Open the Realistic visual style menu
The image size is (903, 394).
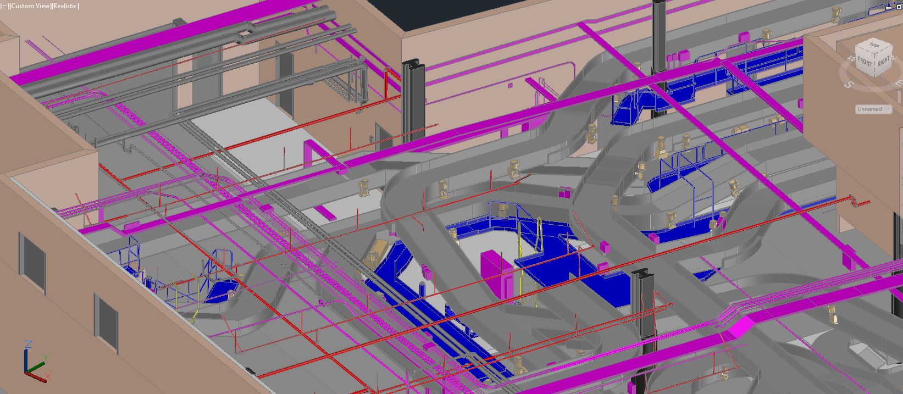pyautogui.click(x=65, y=6)
